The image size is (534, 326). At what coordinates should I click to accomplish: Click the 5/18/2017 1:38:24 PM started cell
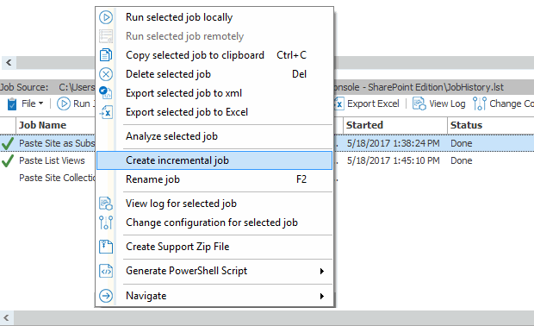[393, 143]
